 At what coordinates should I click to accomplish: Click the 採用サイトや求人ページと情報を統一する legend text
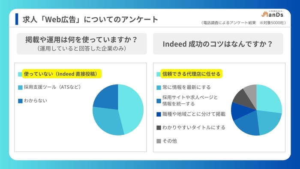pos(190,101)
